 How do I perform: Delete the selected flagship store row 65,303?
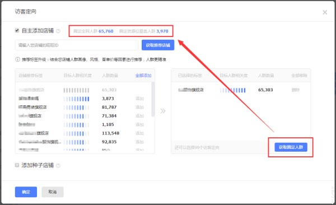(295, 90)
